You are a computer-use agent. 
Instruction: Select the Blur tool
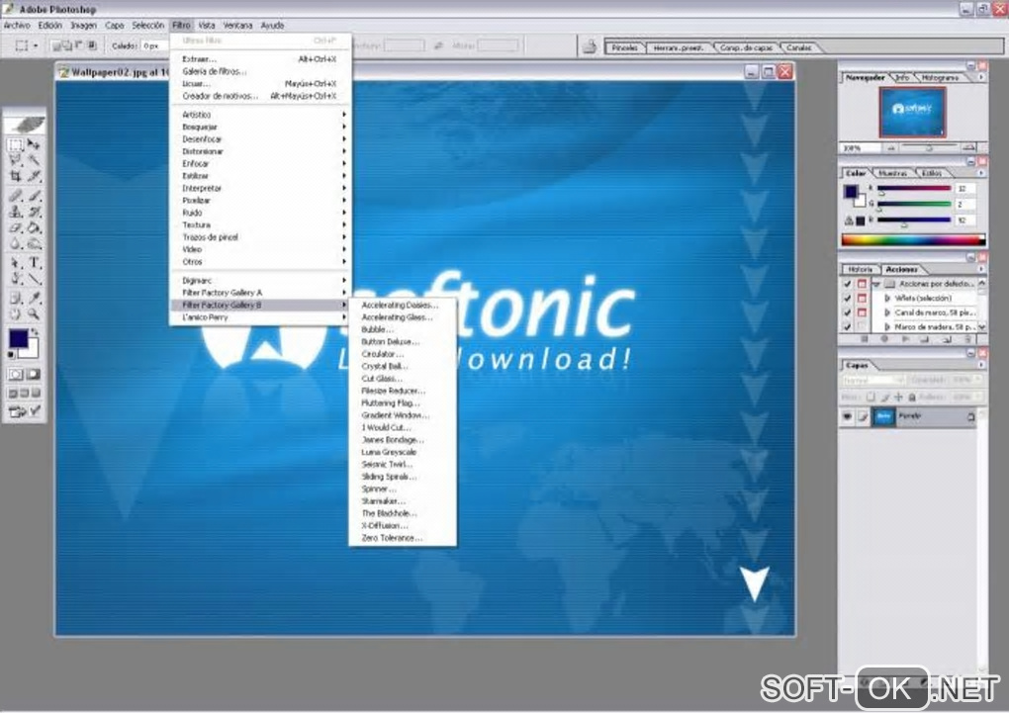pos(16,243)
